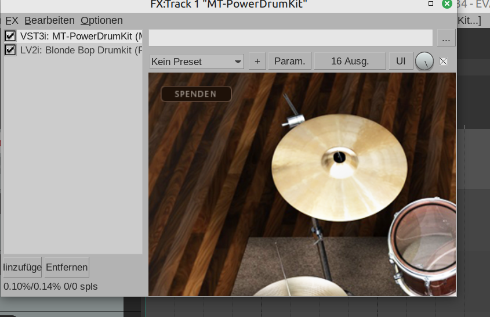Image resolution: width=490 pixels, height=317 pixels.
Task: Click the Hinzufügen button
Action: pos(22,267)
